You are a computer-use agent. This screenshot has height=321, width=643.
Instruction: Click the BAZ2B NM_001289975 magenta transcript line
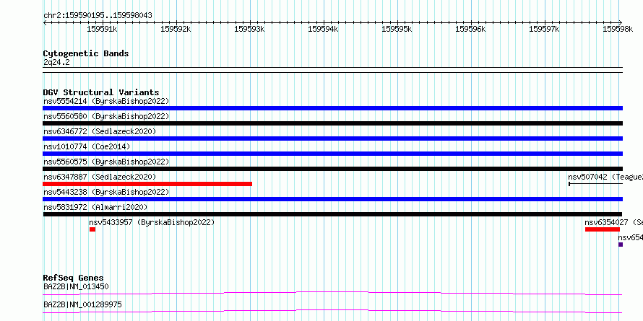pyautogui.click(x=332, y=311)
